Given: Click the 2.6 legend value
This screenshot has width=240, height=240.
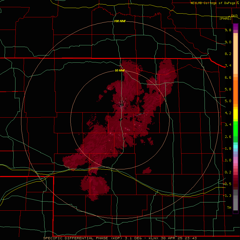Looking at the screenshot, I should (228, 137).
